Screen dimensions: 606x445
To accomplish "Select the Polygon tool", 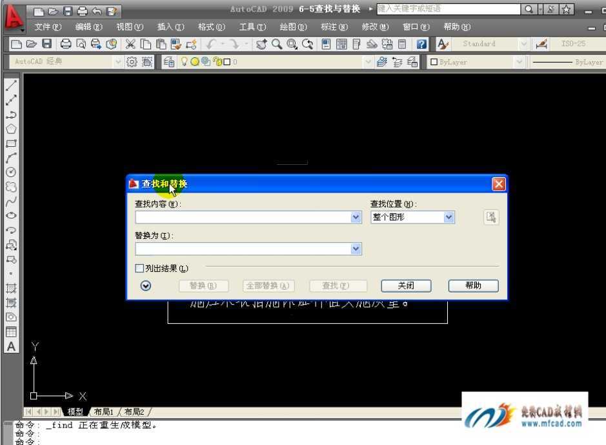I will pos(11,129).
